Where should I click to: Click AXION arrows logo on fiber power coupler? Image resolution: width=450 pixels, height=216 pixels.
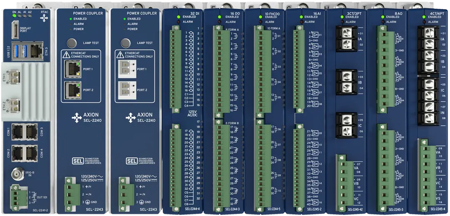tap(130, 118)
